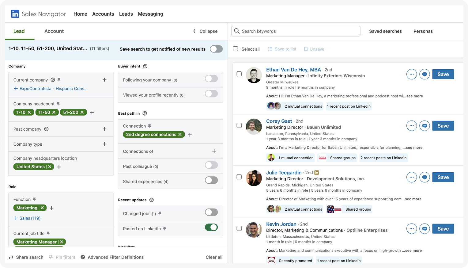This screenshot has width=468, height=268.
Task: Click help icon next to Recent updates
Action: point(151,200)
